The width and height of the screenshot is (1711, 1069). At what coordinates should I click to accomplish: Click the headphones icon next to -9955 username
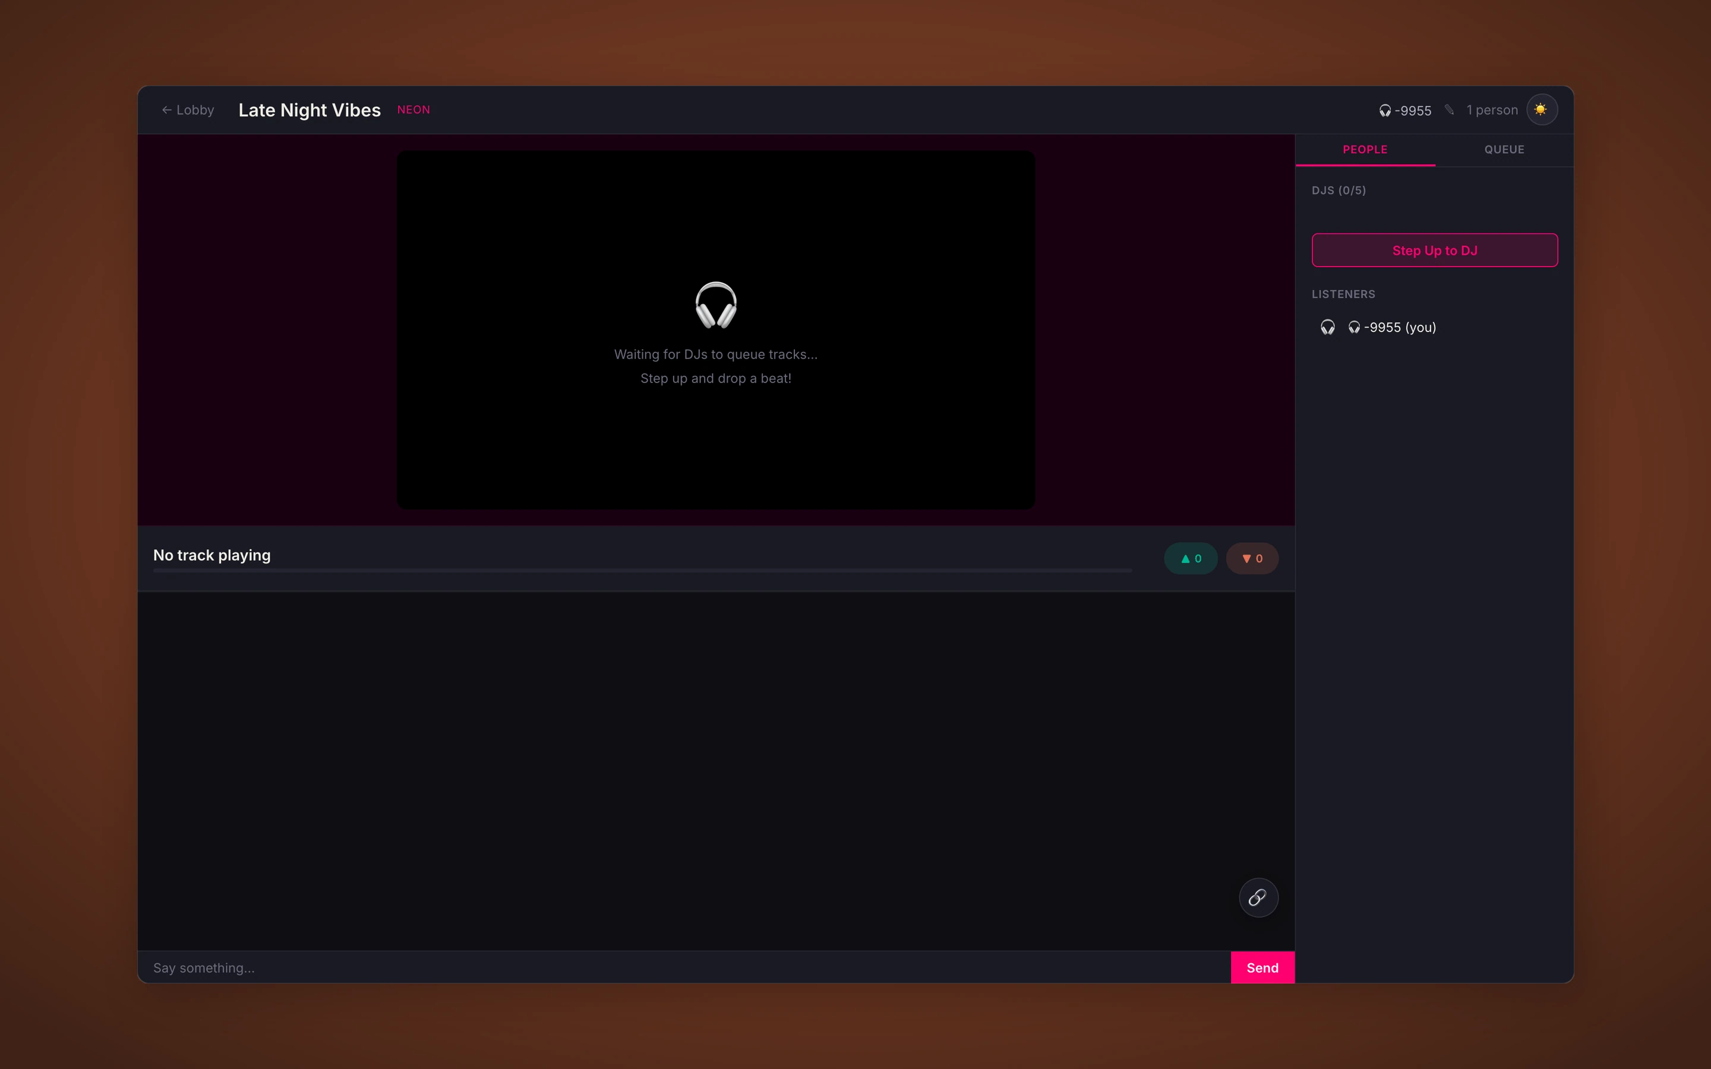(x=1385, y=110)
